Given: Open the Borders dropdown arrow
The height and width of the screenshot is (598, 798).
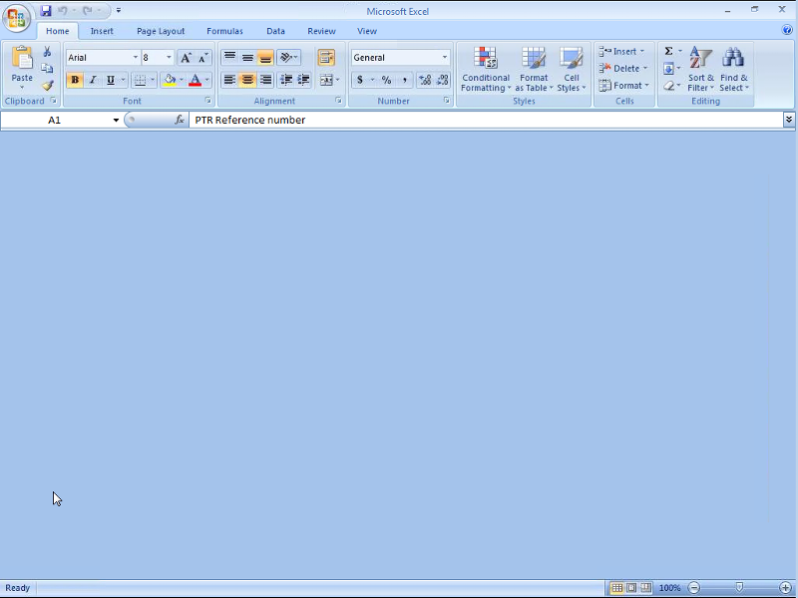Looking at the screenshot, I should (x=153, y=80).
